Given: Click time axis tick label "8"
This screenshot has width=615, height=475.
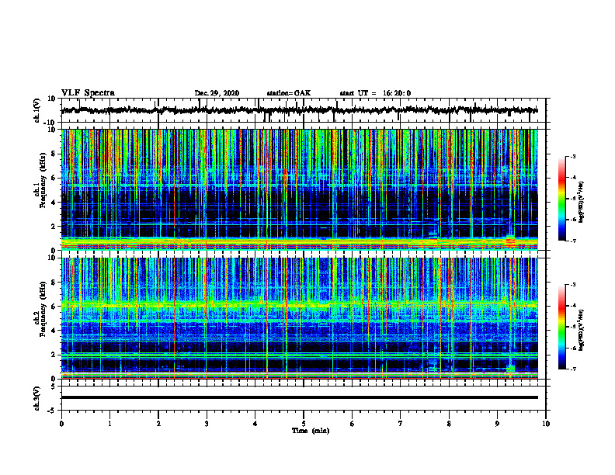Looking at the screenshot, I should click(449, 424).
